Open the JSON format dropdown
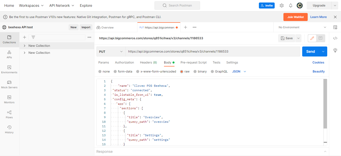 (238, 71)
